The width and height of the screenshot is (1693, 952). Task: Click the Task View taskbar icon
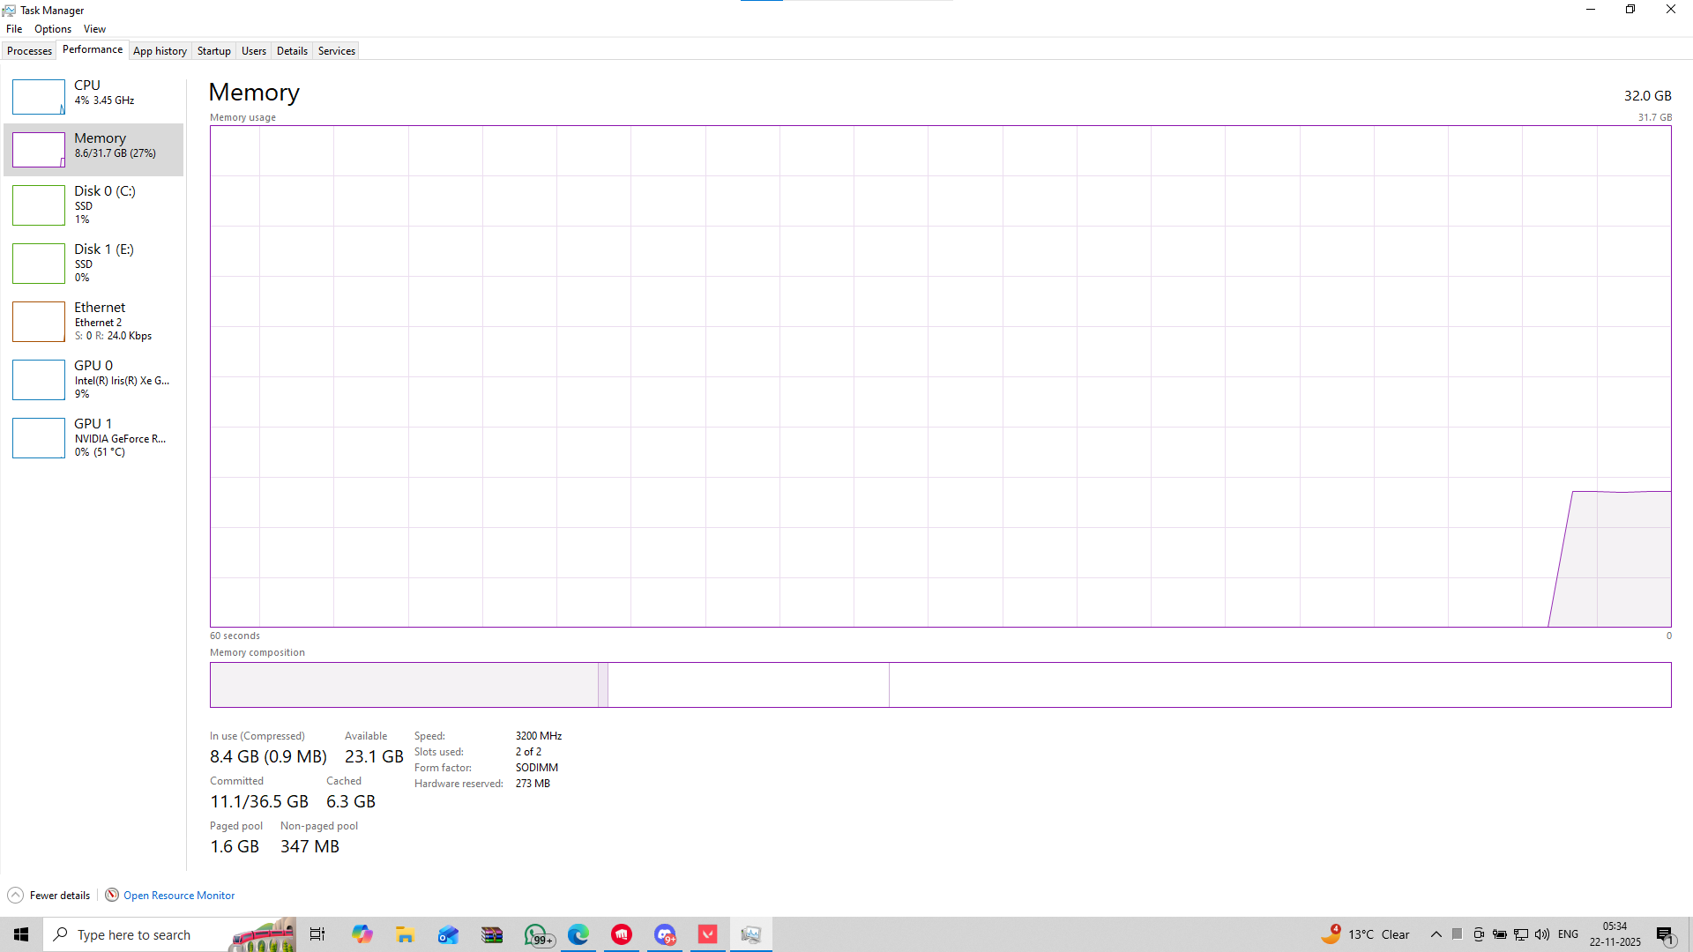(317, 934)
